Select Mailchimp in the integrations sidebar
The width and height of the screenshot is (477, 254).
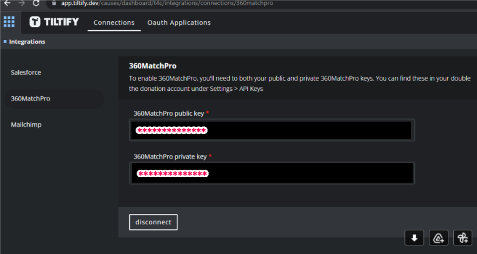point(26,125)
